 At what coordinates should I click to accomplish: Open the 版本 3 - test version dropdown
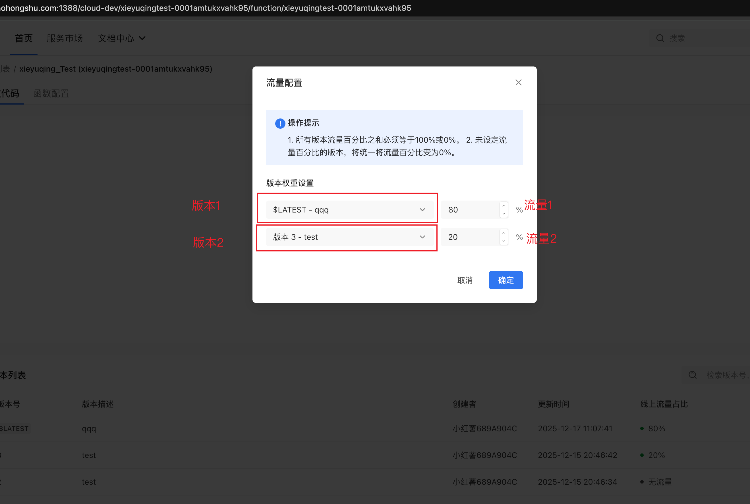(x=350, y=237)
